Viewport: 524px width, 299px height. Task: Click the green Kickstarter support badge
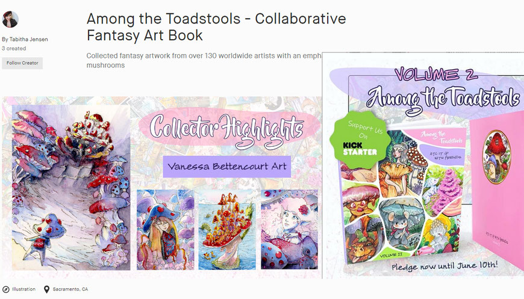point(360,140)
